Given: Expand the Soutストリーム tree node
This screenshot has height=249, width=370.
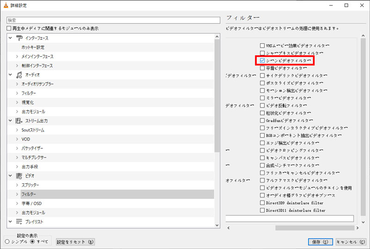Looking at the screenshot, I should coord(17,130).
